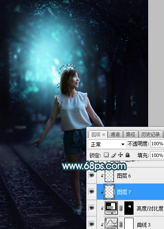Select the 亮度/对比度 adjustment icon
The height and width of the screenshot is (229, 164).
coord(111,208)
